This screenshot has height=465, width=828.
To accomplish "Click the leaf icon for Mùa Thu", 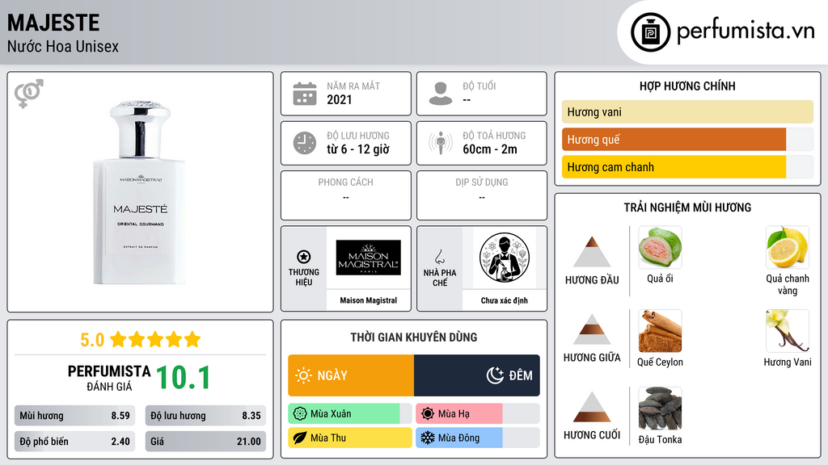I will (x=300, y=438).
